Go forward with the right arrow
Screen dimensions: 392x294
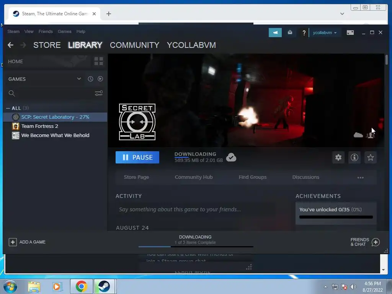coord(23,45)
